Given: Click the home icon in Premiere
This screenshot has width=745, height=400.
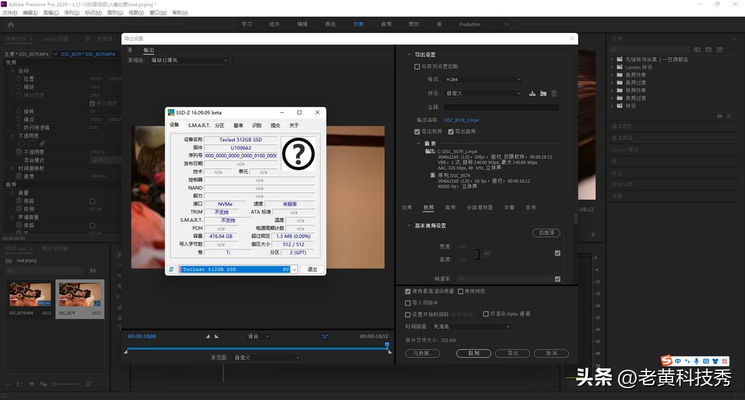Looking at the screenshot, I should [11, 24].
